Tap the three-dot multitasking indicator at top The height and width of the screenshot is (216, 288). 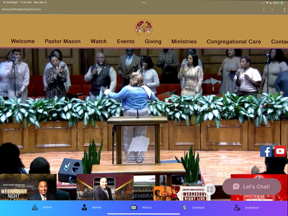(x=144, y=3)
